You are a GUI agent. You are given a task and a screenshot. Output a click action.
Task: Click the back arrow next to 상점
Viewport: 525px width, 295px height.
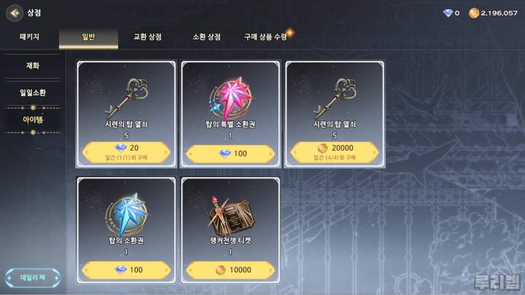(15, 13)
